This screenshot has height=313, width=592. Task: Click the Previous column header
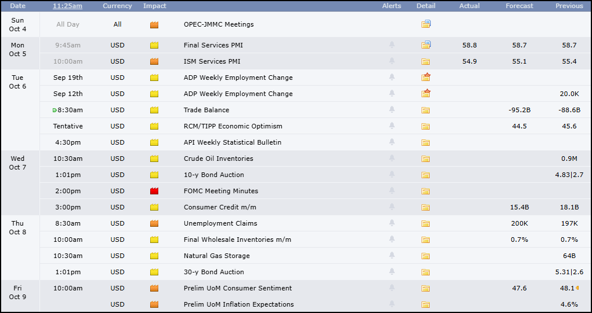569,6
